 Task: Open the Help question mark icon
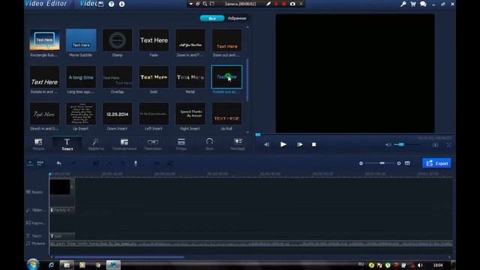coord(112,4)
